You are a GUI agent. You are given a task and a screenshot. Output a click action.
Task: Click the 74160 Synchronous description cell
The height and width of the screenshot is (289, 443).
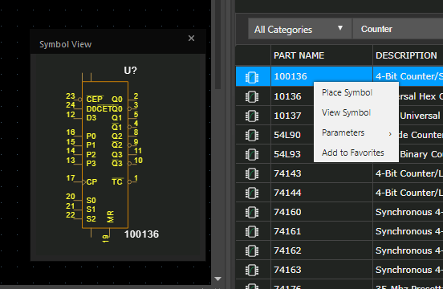click(x=408, y=212)
